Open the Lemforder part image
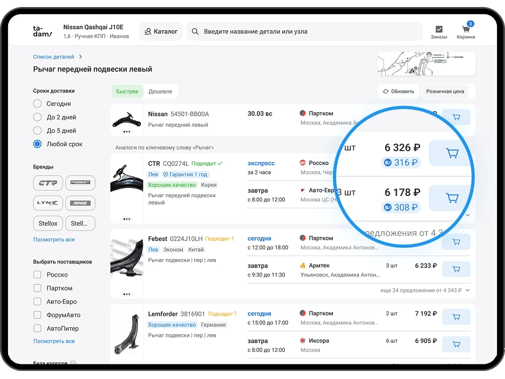 tap(127, 334)
